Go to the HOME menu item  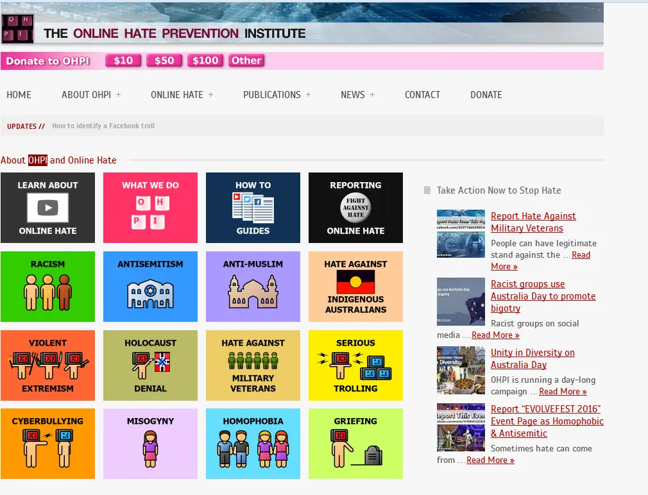click(19, 95)
